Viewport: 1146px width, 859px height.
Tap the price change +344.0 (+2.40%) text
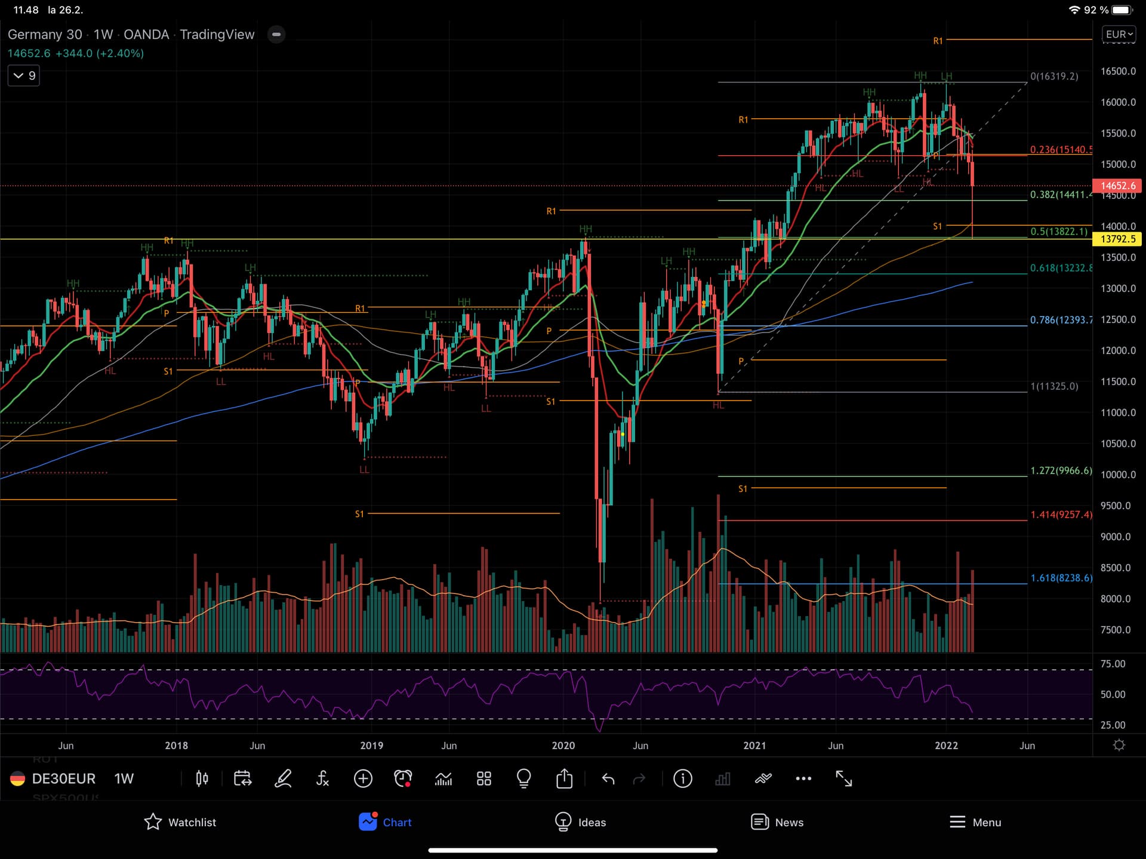click(100, 53)
